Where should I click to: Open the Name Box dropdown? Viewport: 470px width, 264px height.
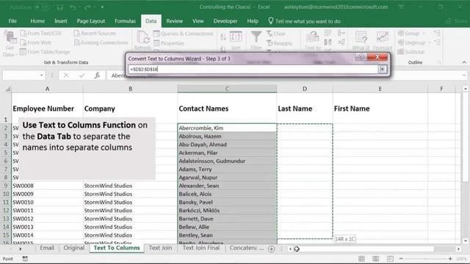(x=41, y=76)
